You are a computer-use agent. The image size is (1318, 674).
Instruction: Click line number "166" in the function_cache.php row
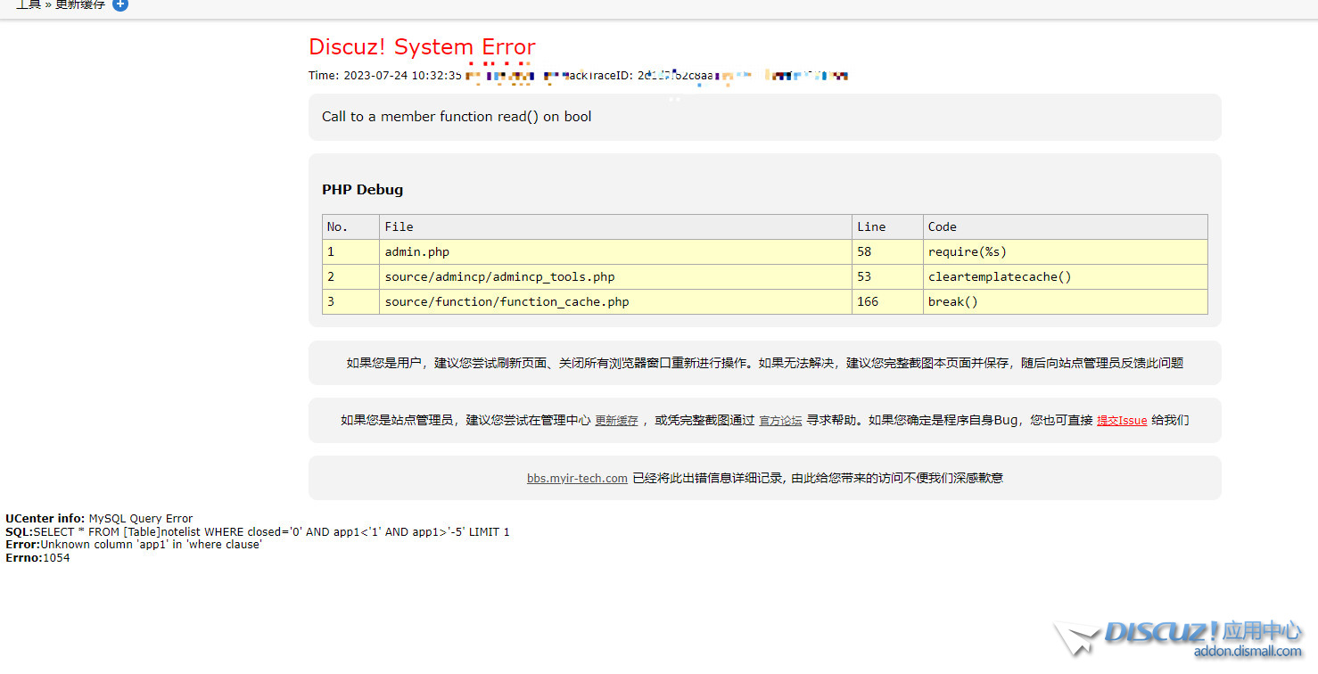(887, 302)
